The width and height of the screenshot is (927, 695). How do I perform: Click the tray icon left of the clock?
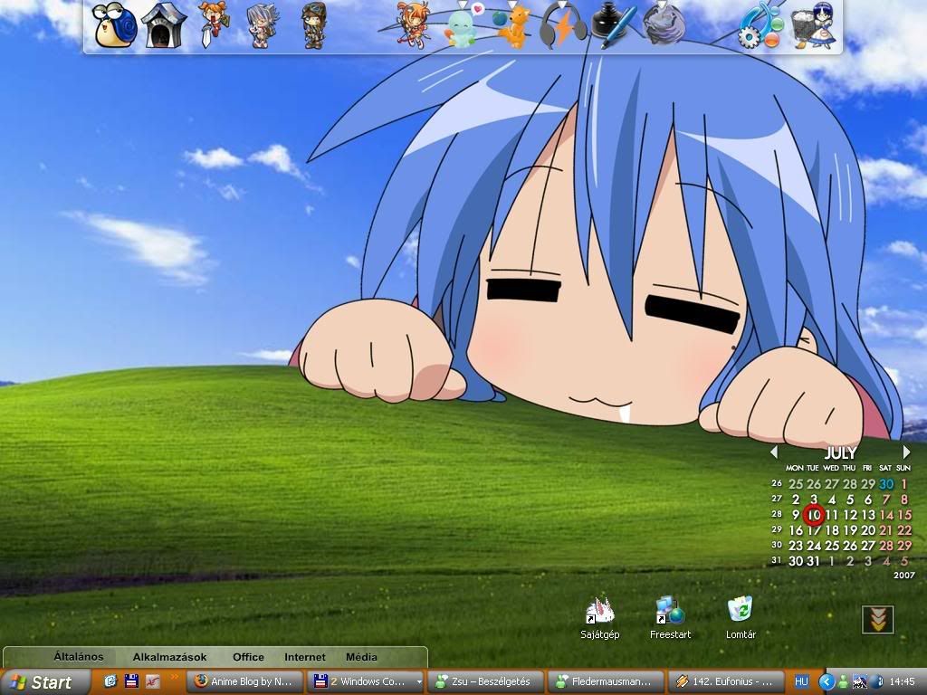[x=876, y=682]
